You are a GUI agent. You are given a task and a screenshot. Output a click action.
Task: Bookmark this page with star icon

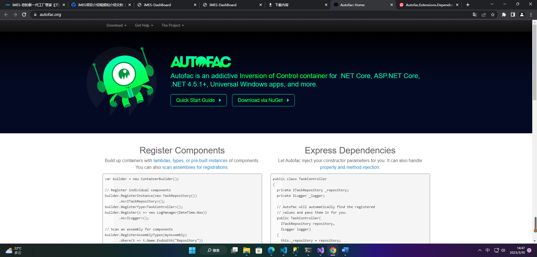(x=493, y=15)
